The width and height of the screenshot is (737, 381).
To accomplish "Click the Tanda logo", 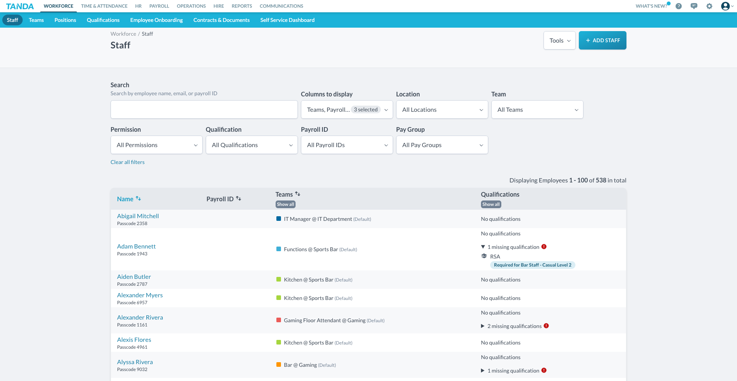I will (x=20, y=6).
